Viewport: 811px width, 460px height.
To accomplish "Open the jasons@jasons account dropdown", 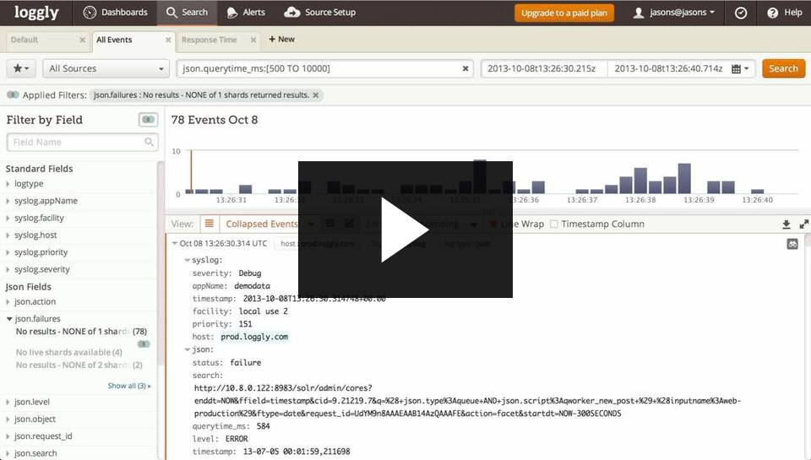I will [x=674, y=13].
